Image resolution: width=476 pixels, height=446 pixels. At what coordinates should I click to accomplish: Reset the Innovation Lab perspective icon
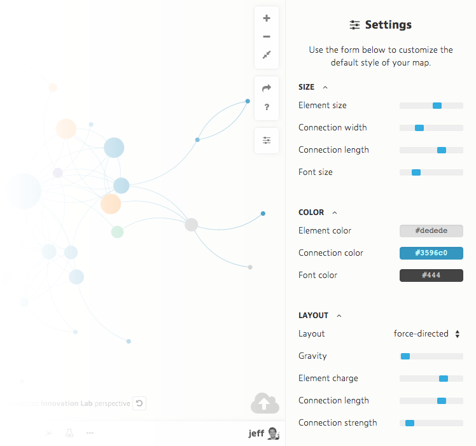tap(140, 403)
